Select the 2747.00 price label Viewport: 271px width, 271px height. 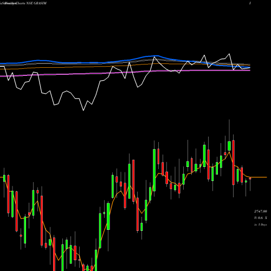click(260, 211)
